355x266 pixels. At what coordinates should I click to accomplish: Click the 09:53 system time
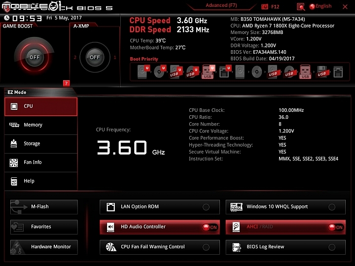pyautogui.click(x=27, y=18)
